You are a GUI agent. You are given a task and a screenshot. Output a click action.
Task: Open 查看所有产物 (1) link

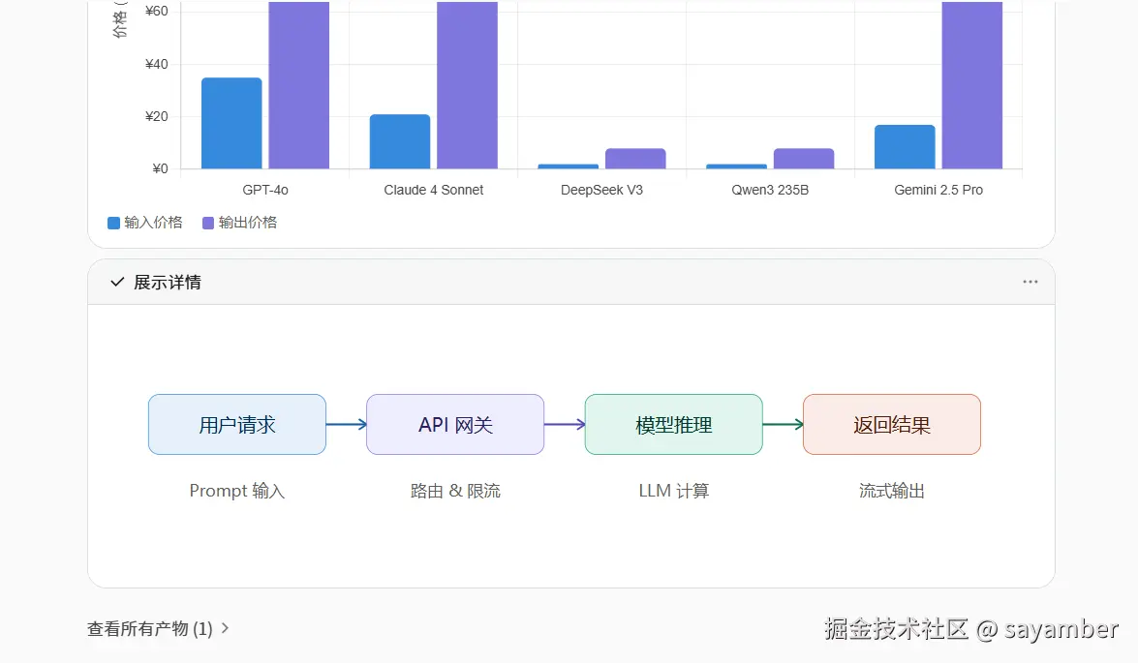pyautogui.click(x=150, y=628)
